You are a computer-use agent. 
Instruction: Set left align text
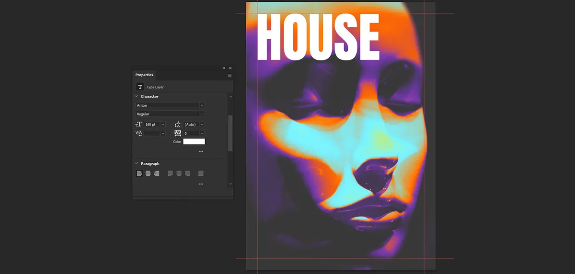(x=139, y=173)
